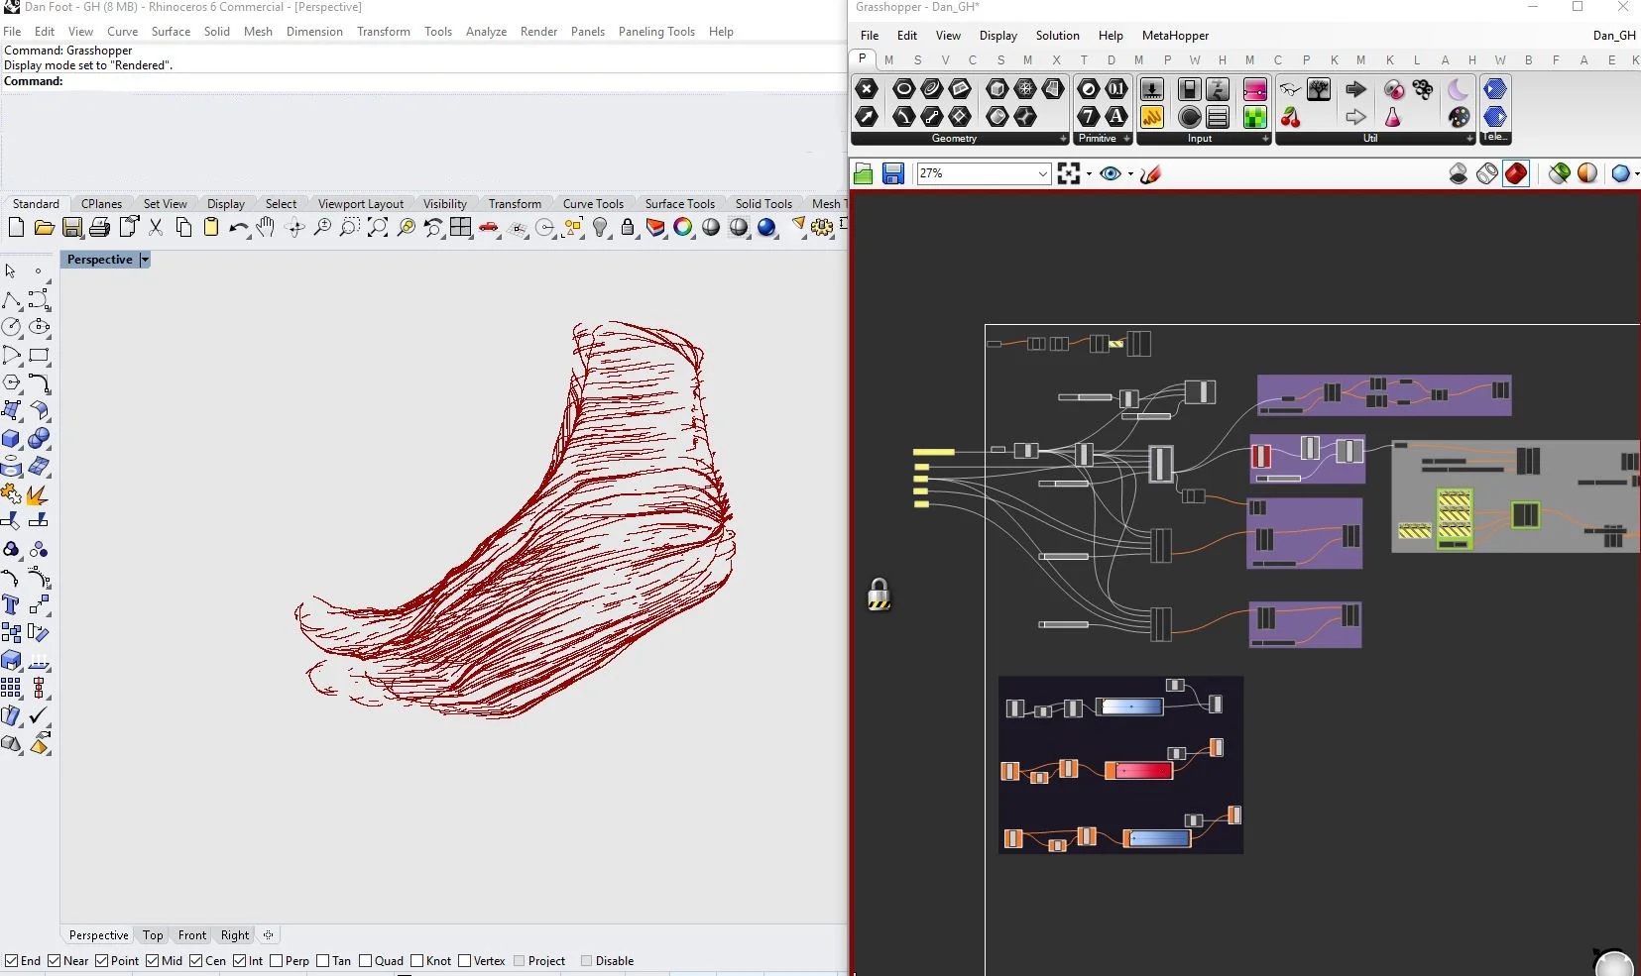Select the Polyline tool in left sidebar
This screenshot has height=976, width=1641.
click(11, 299)
